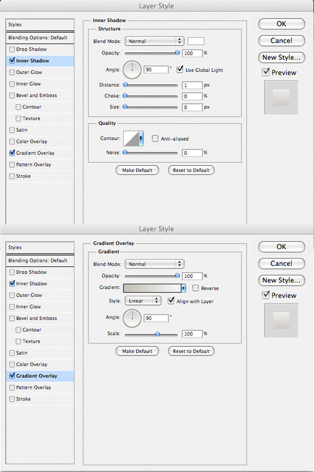Screen dimensions: 314x472
Task: Click the Inner Shadow Opacity slider handle
Action: click(177, 53)
